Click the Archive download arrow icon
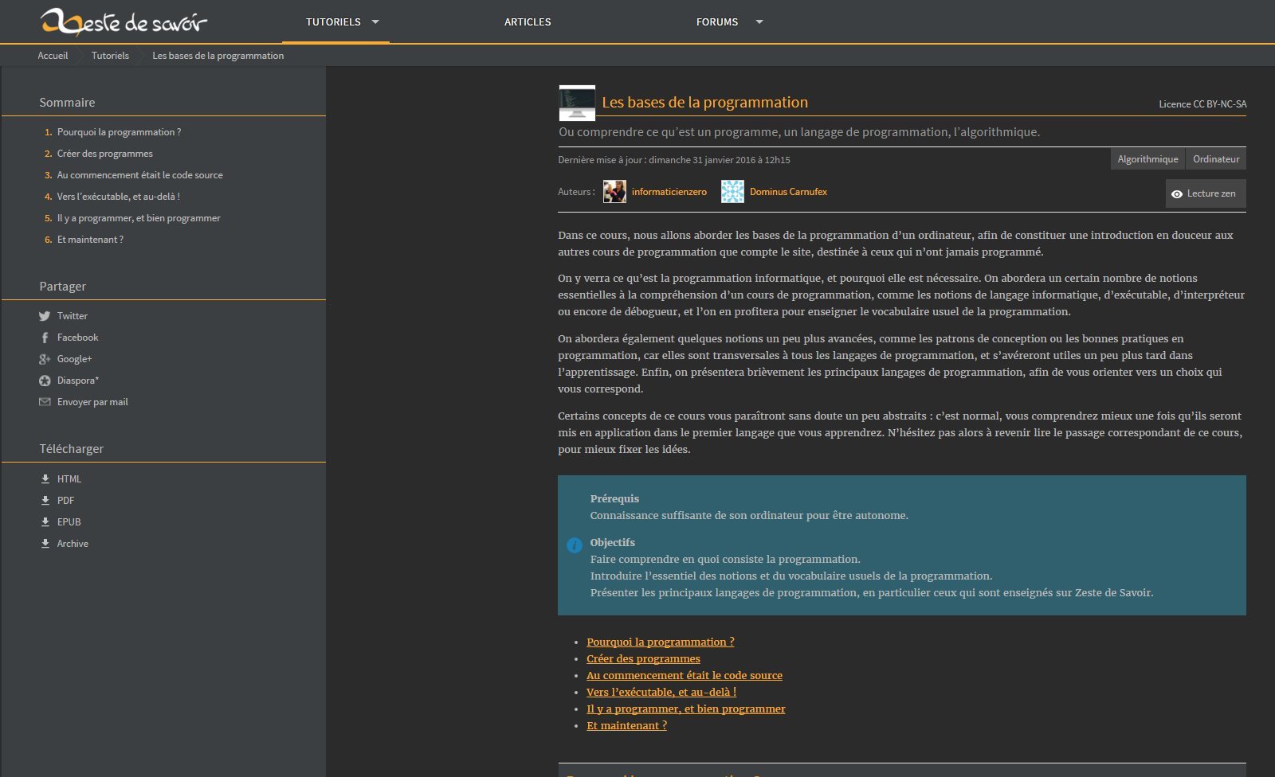 pos(45,544)
